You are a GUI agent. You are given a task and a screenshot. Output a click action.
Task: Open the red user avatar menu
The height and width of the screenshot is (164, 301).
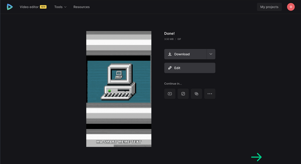(291, 7)
